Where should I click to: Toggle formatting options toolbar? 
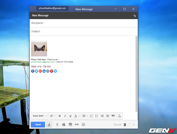pyautogui.click(x=49, y=125)
